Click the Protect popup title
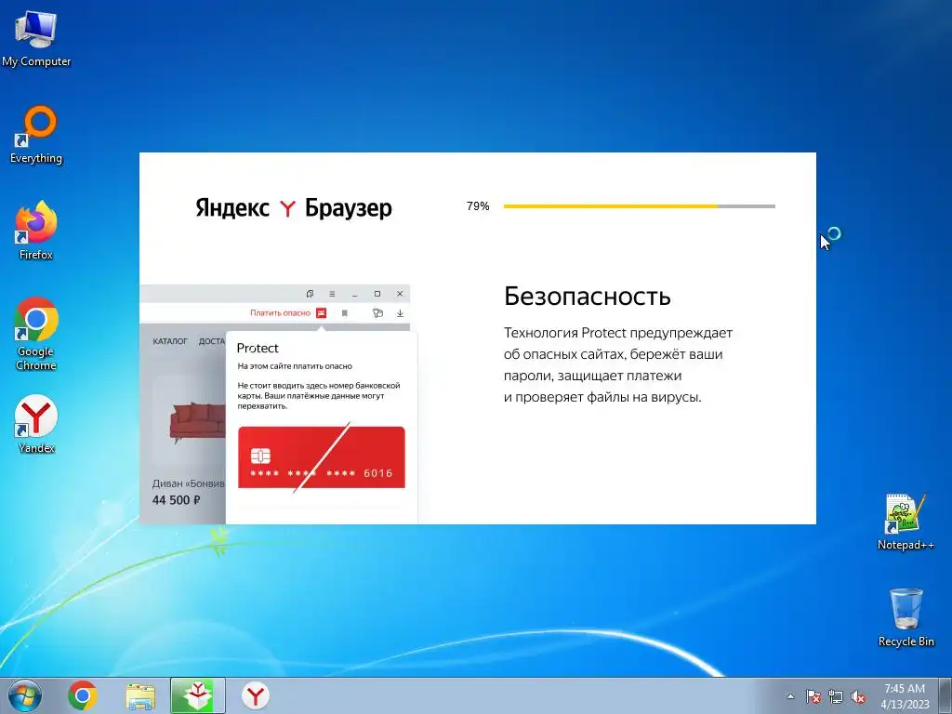This screenshot has width=952, height=714. tap(258, 348)
